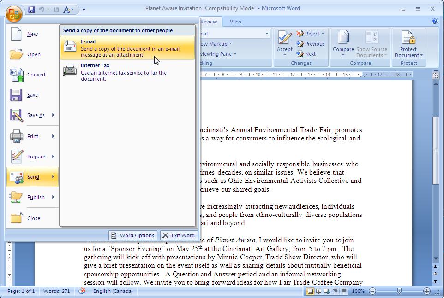Click the Internet Fax machine icon
The width and height of the screenshot is (444, 298).
pyautogui.click(x=70, y=70)
